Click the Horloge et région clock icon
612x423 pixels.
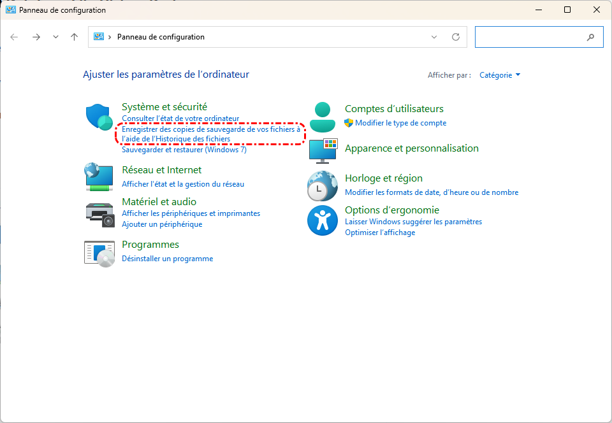coord(323,186)
